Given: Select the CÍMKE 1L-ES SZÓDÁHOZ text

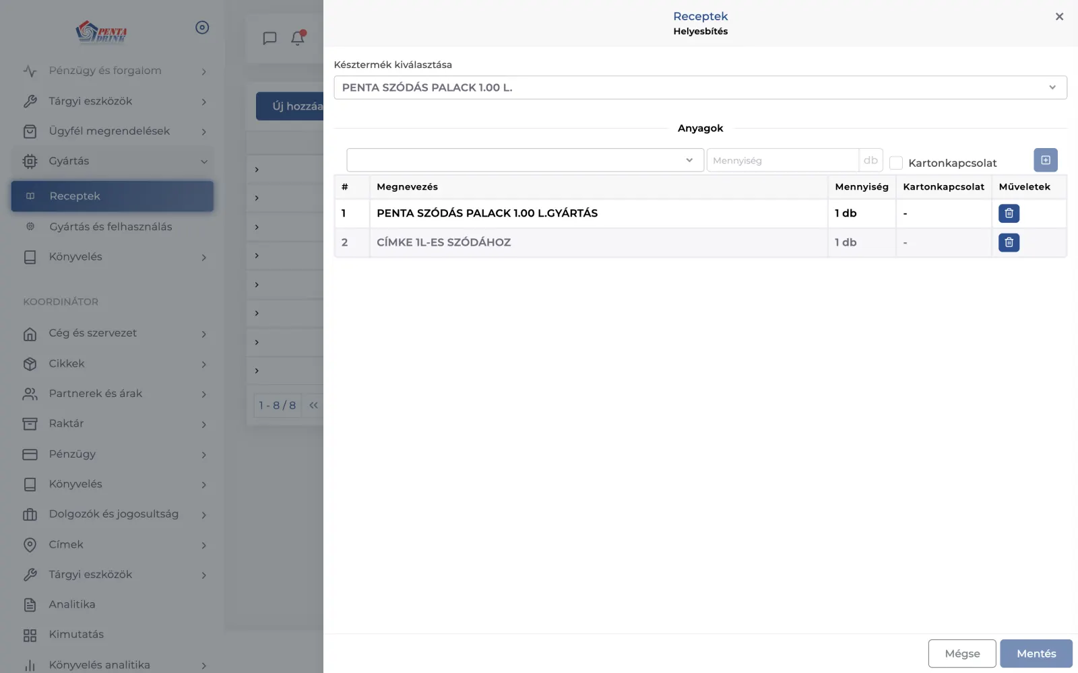Looking at the screenshot, I should (443, 242).
